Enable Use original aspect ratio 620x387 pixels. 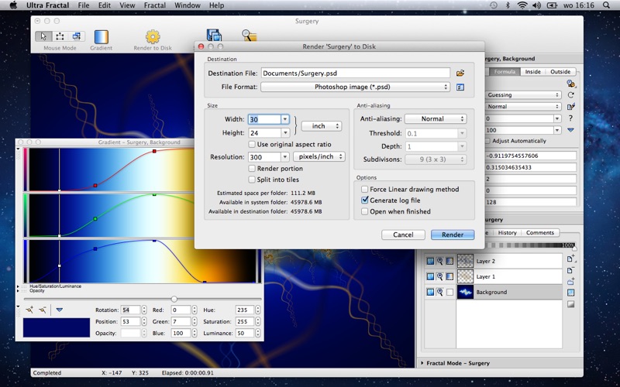pyautogui.click(x=251, y=145)
